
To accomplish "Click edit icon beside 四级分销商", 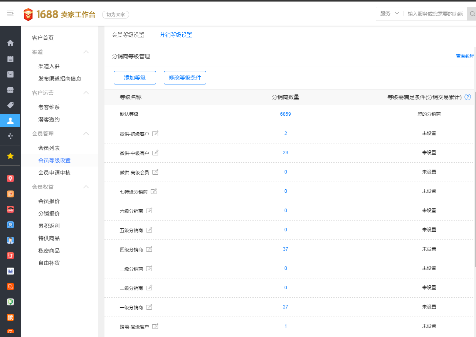I will [x=149, y=249].
